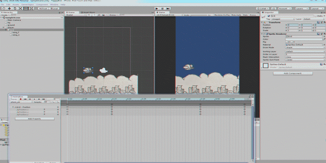Collapse the bird : Position property group
The height and width of the screenshot is (163, 326).
13,107
